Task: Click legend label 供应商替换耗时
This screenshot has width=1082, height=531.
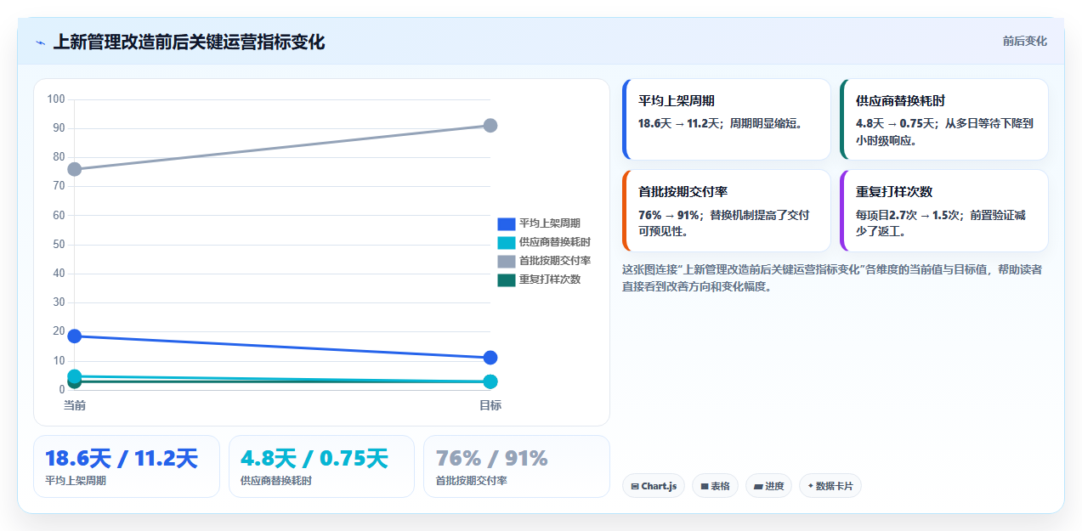Action: pyautogui.click(x=555, y=242)
